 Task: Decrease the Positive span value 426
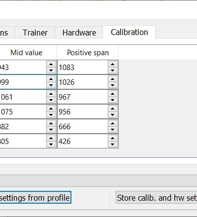(x=113, y=145)
